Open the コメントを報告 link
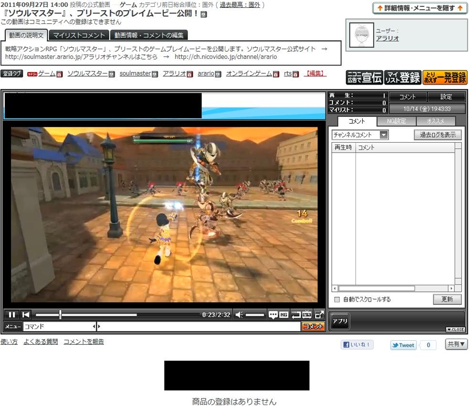 (x=84, y=342)
